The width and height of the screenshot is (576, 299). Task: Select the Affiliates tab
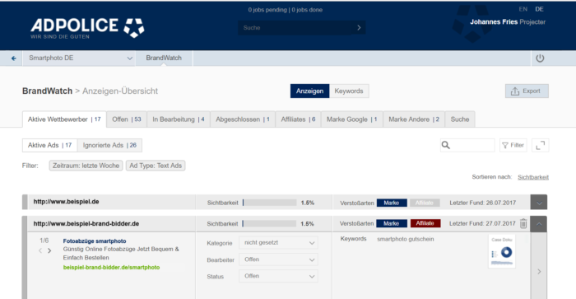(298, 119)
